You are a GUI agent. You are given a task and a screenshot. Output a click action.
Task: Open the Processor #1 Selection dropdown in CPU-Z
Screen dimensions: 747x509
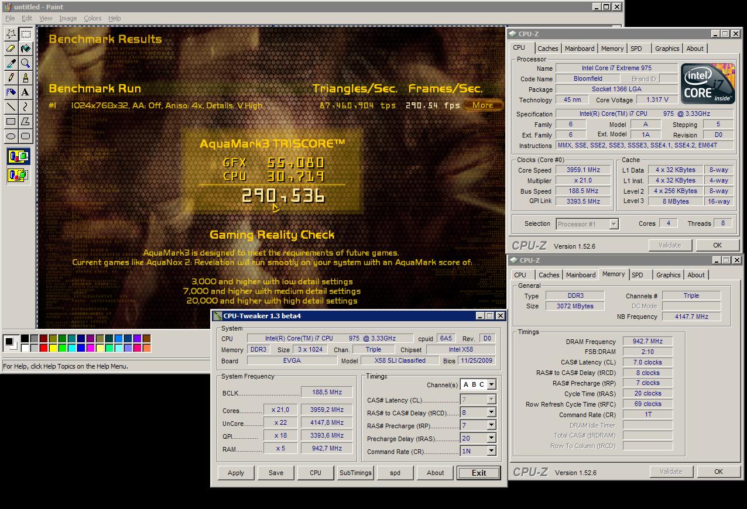pos(614,223)
